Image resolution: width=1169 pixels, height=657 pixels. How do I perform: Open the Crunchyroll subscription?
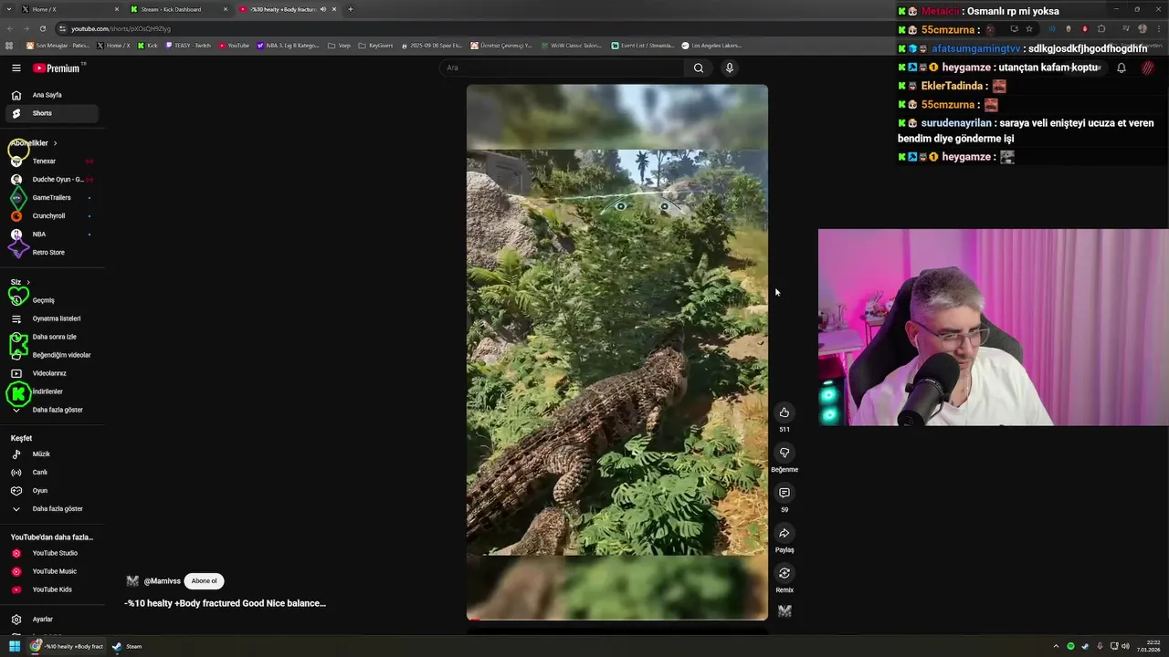(52, 215)
